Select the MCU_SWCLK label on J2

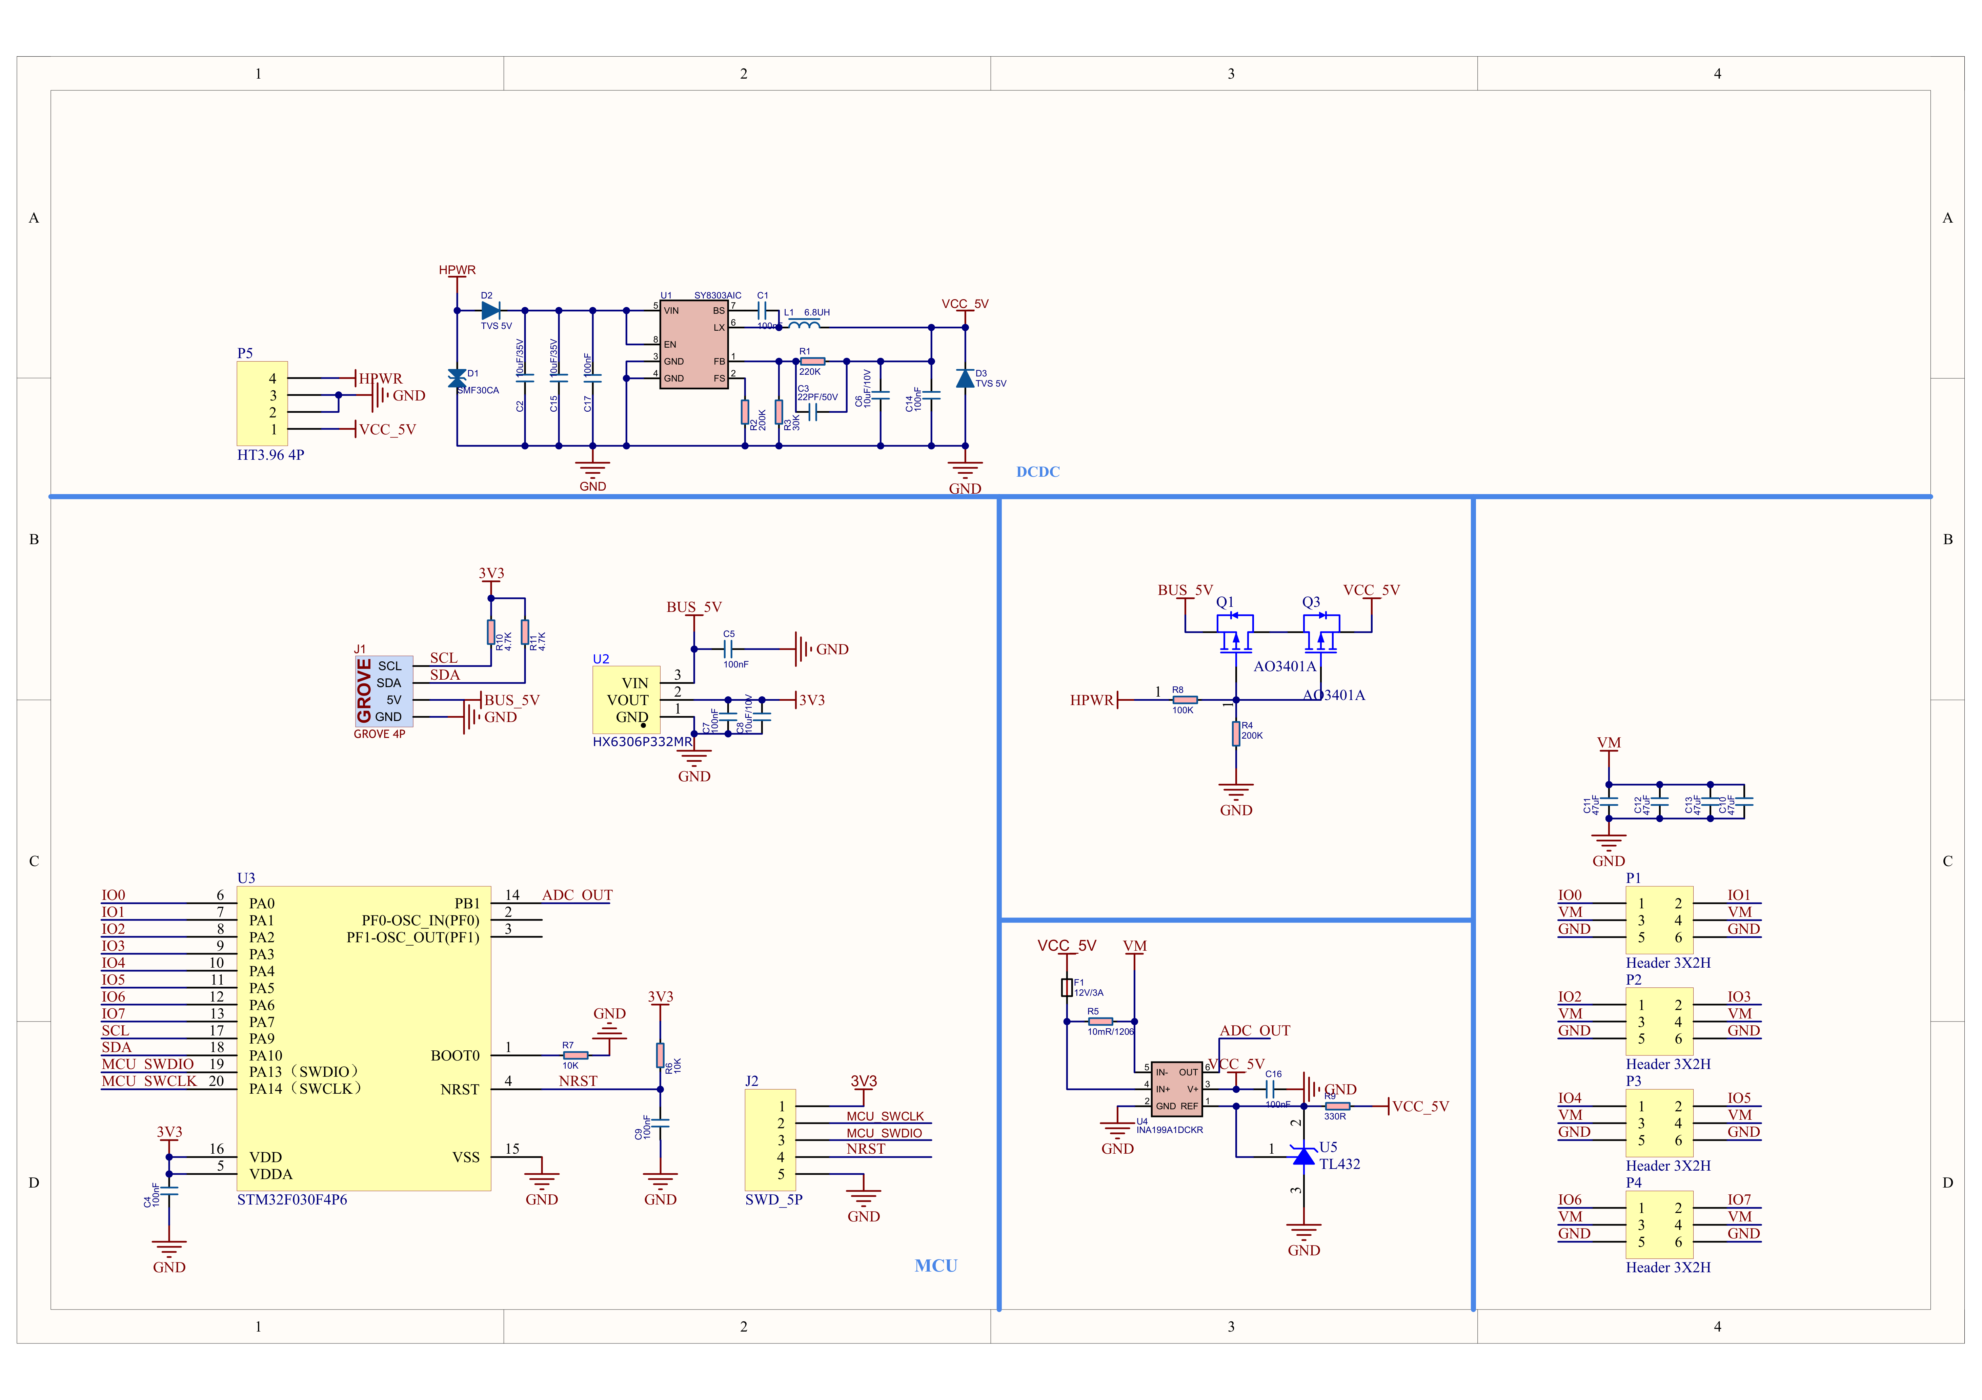(x=885, y=1116)
